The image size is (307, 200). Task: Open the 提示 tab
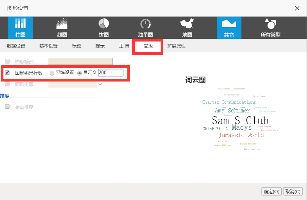(x=100, y=46)
